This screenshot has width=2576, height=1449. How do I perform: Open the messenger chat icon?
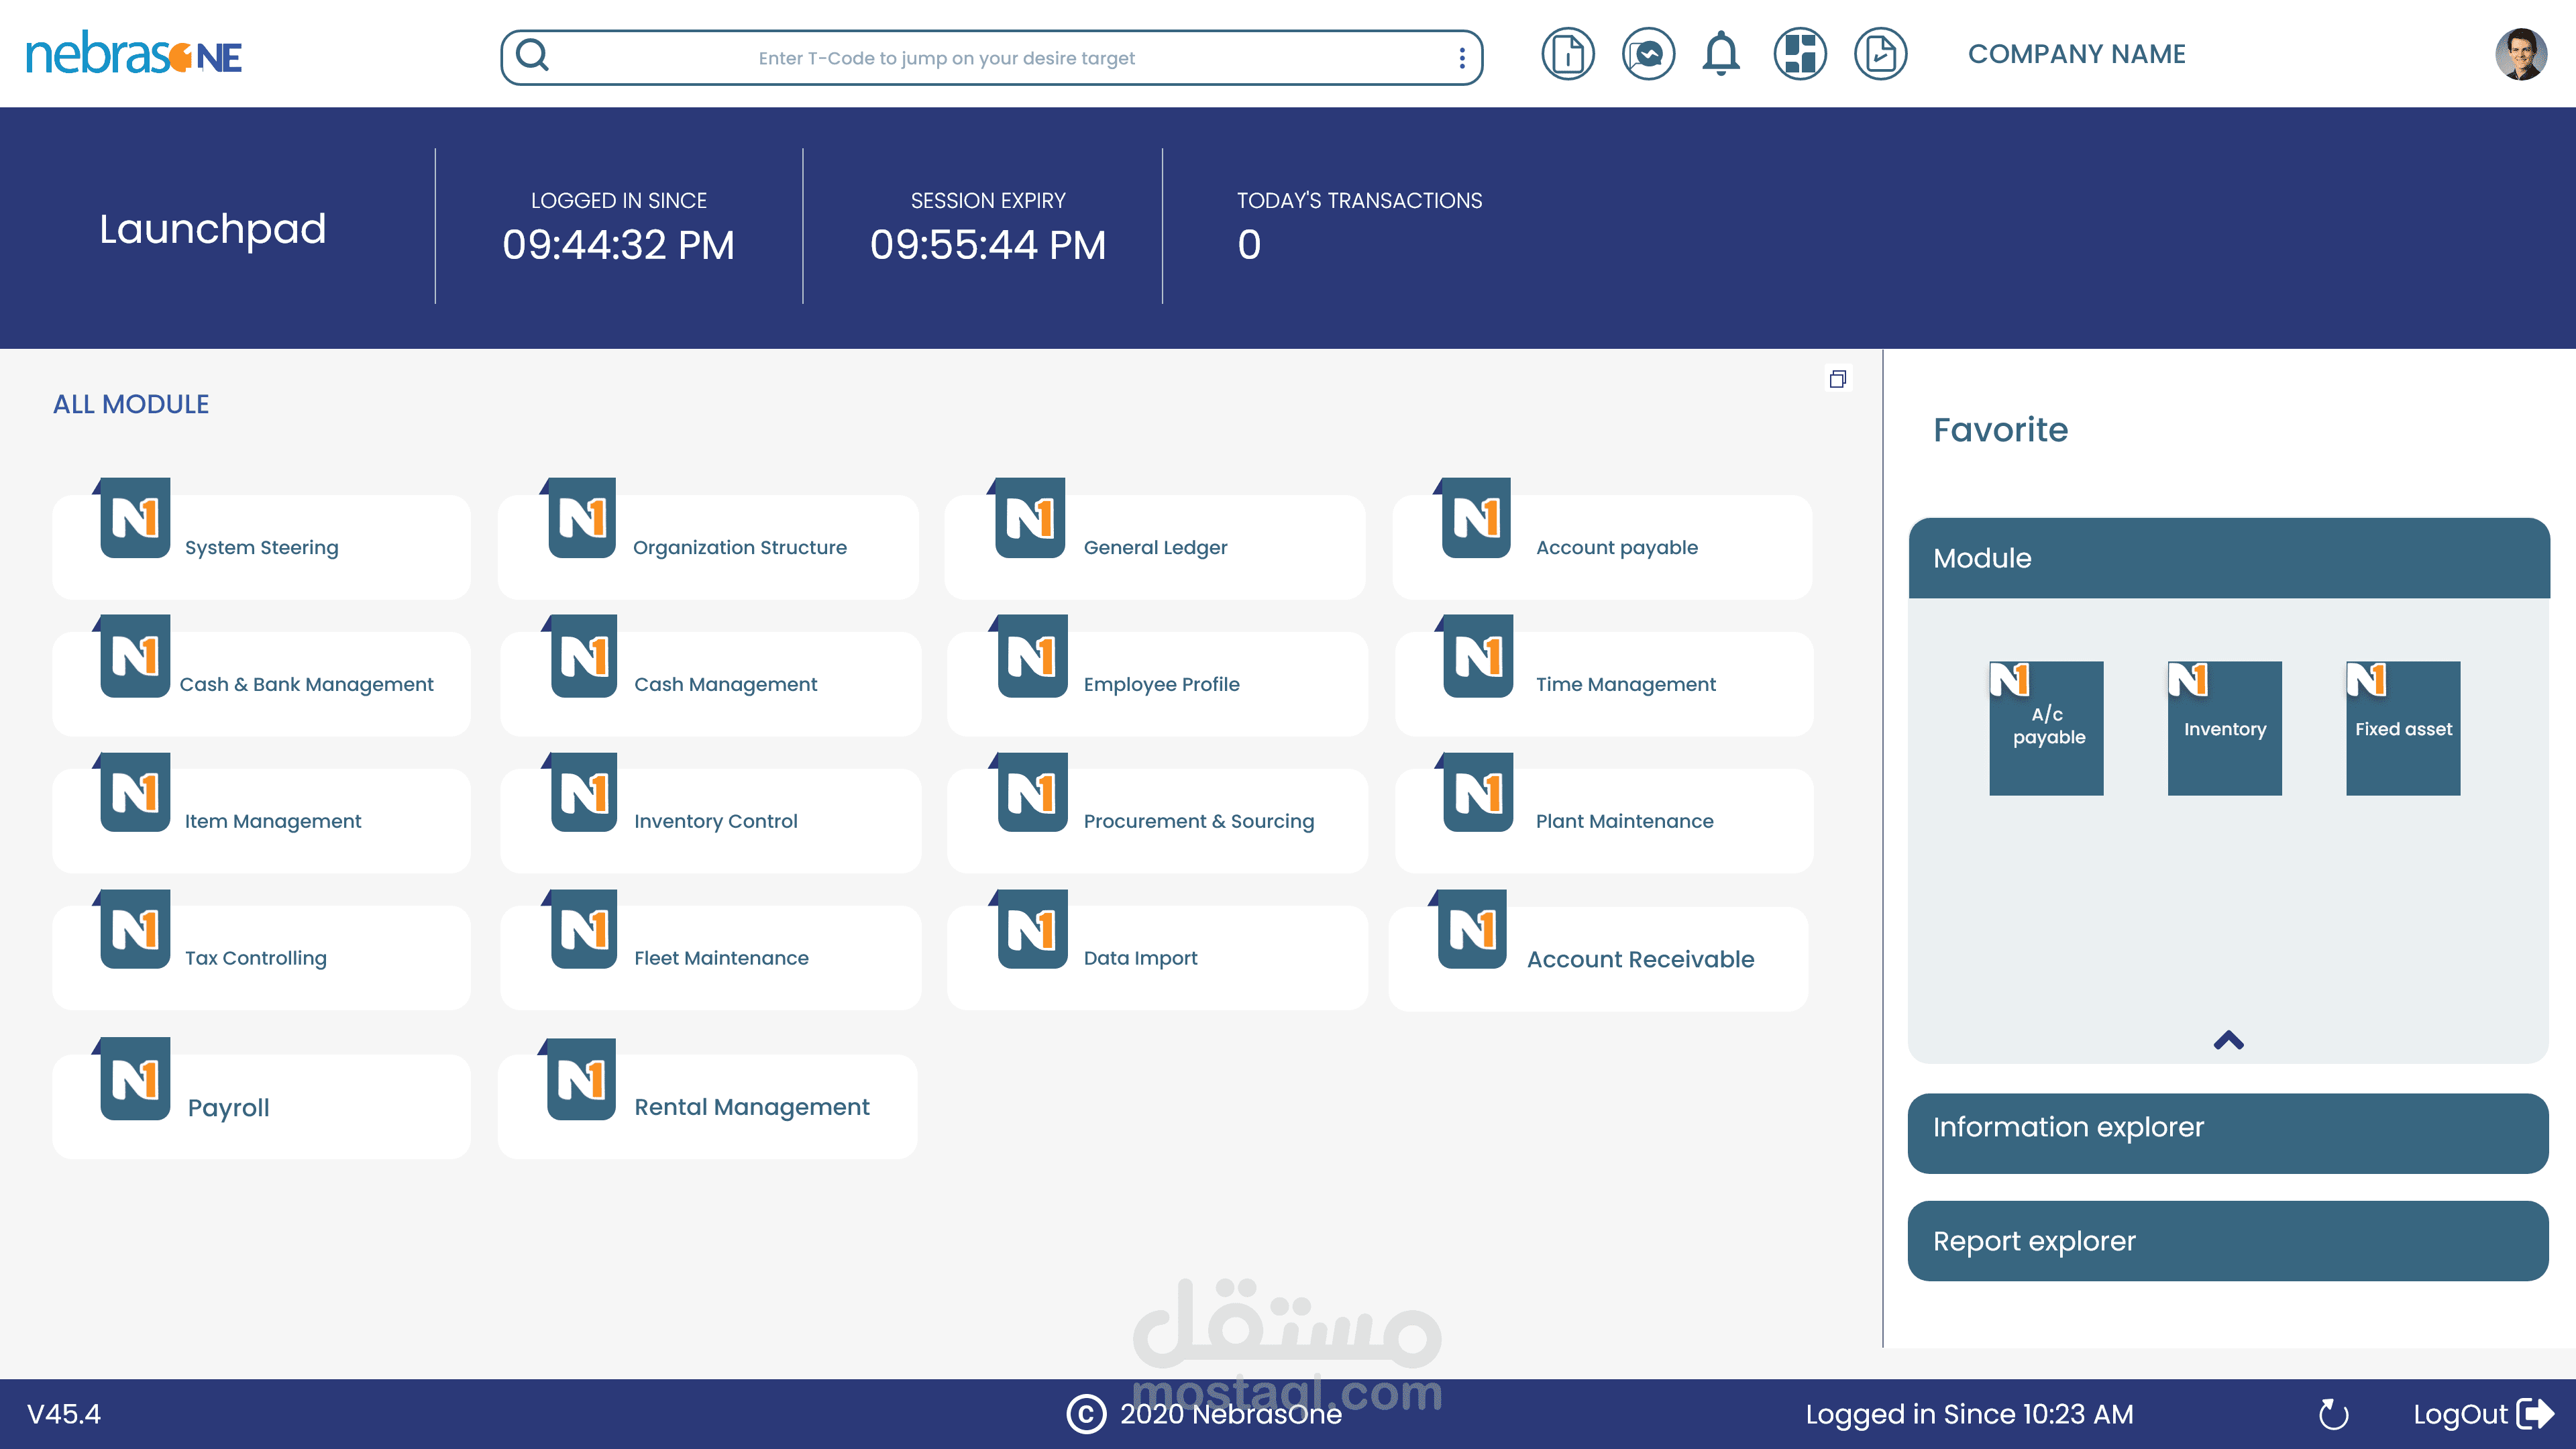(1648, 54)
